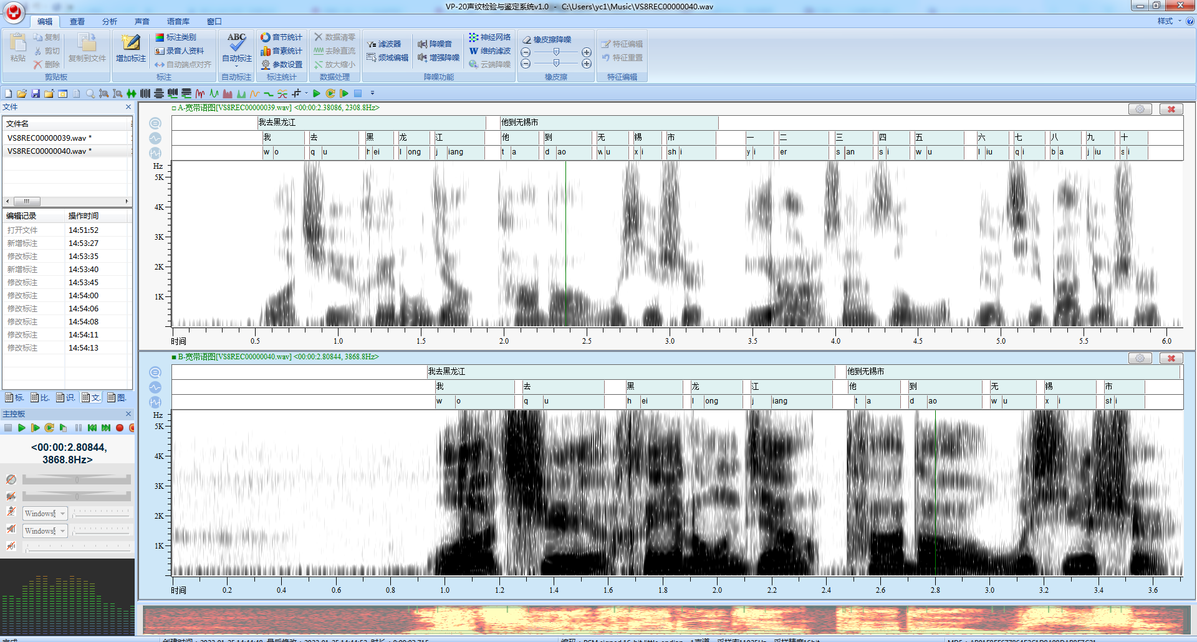The image size is (1197, 642).
Task: Adjust the lower eraser slider handle
Action: pos(556,64)
